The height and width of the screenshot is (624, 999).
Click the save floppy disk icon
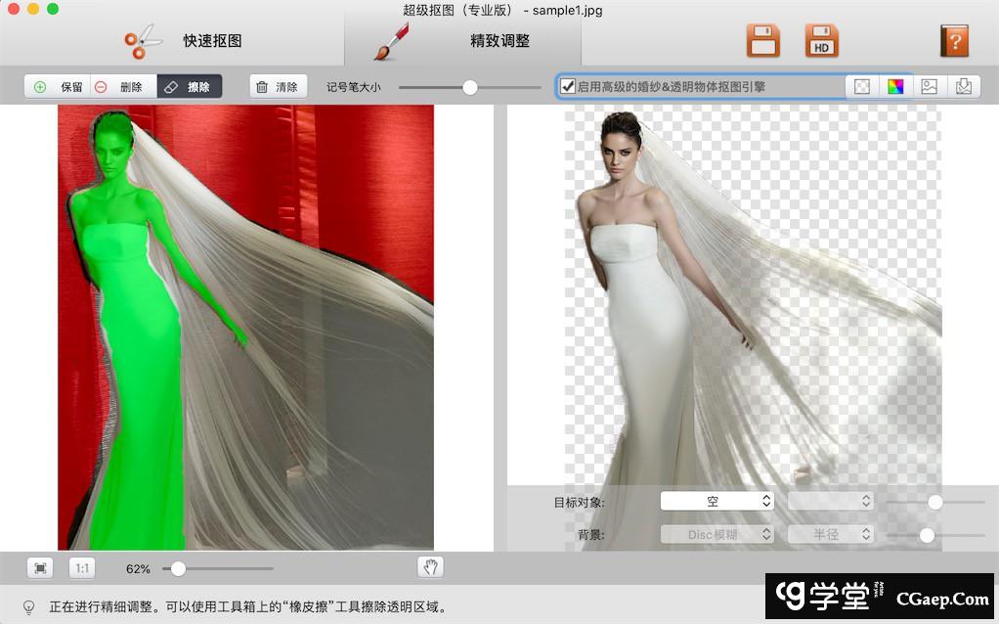click(x=762, y=42)
